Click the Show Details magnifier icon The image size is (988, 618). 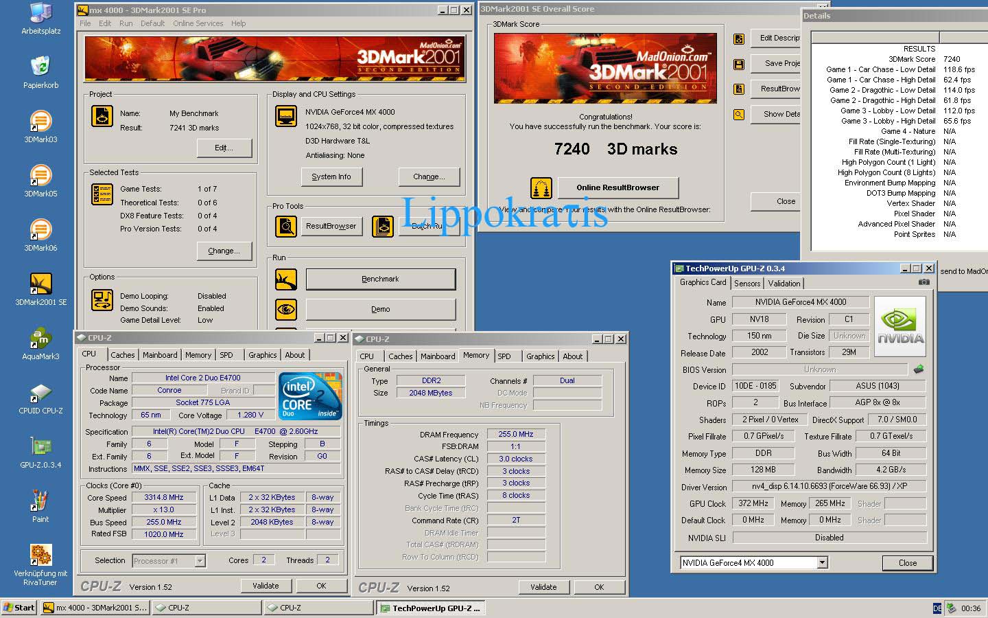(739, 115)
